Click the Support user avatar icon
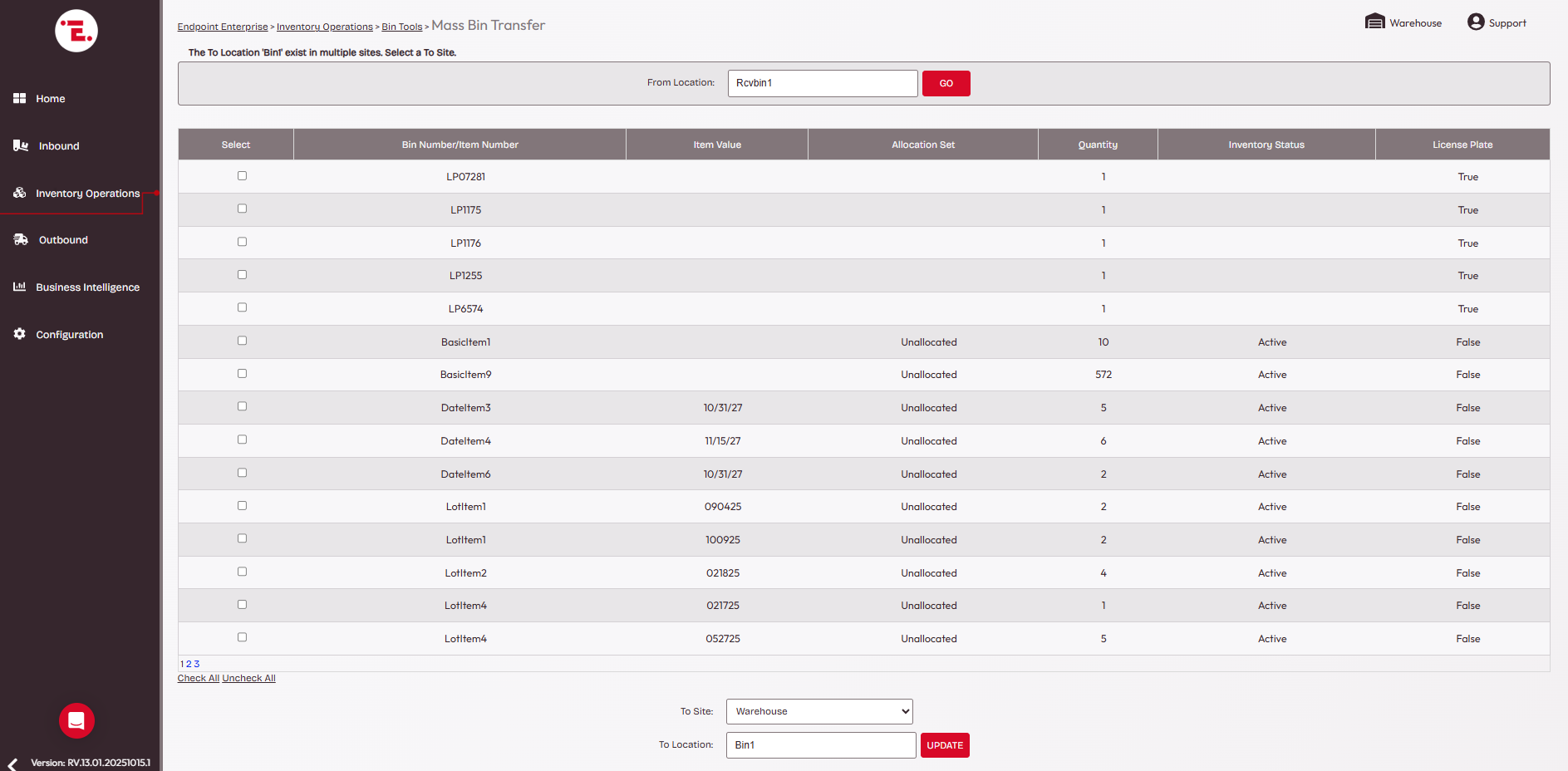Image resolution: width=1568 pixels, height=771 pixels. [1476, 22]
